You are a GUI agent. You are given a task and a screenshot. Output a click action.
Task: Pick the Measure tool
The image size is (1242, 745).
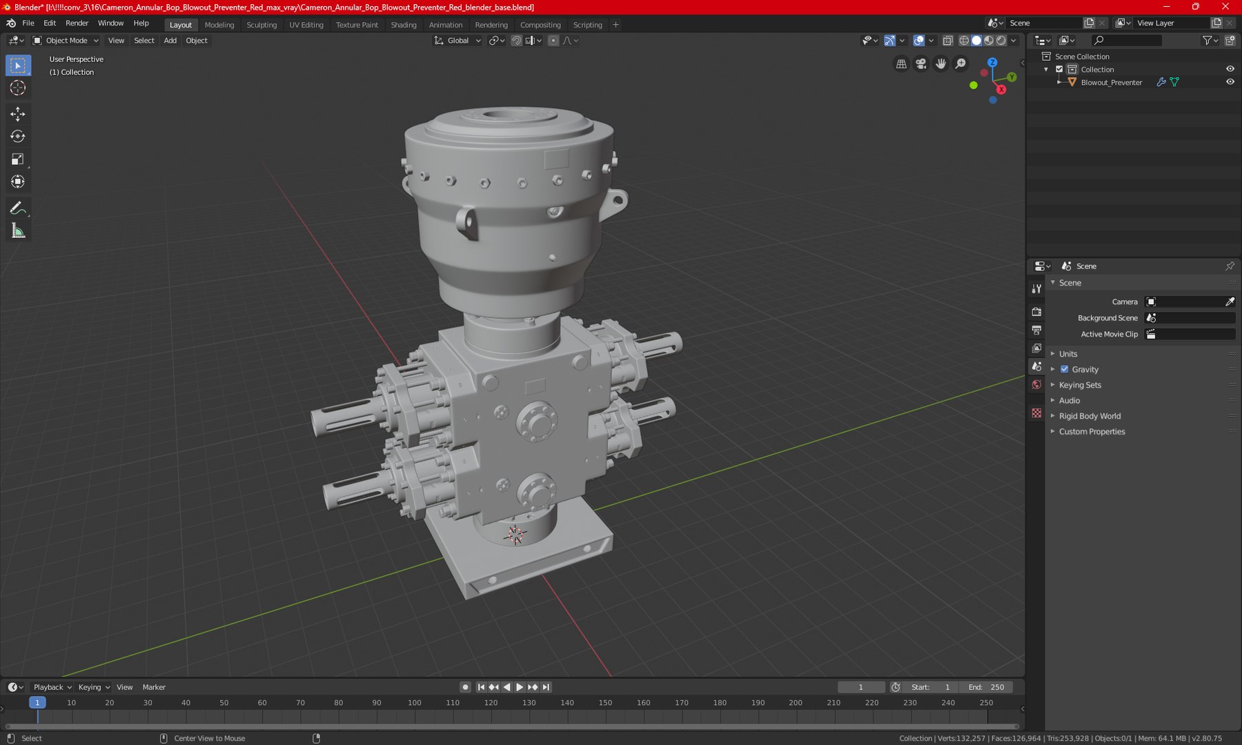click(18, 231)
